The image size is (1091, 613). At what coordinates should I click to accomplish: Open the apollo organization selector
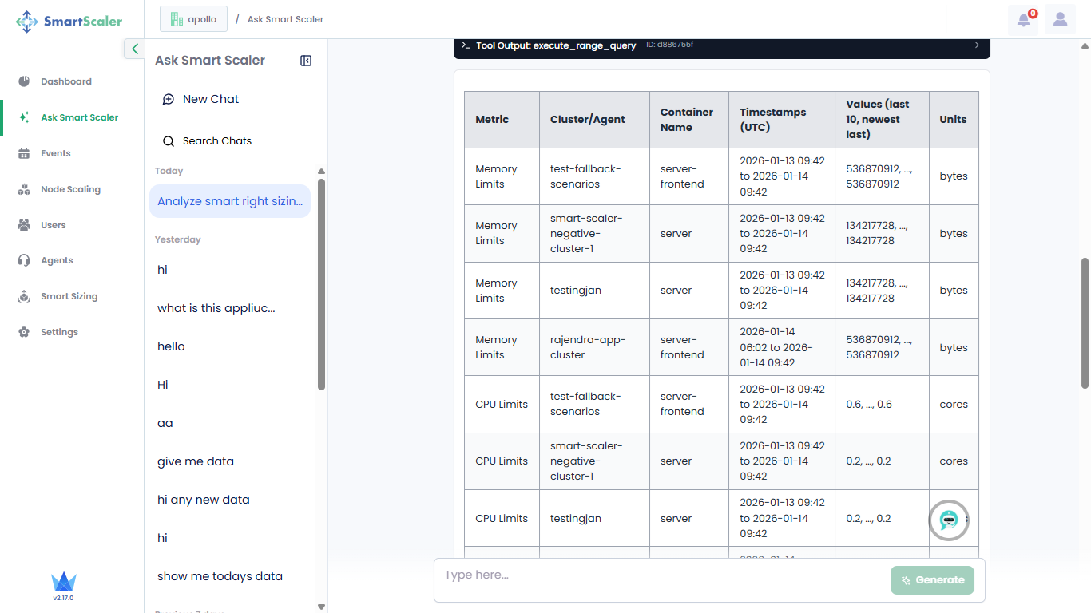click(193, 19)
